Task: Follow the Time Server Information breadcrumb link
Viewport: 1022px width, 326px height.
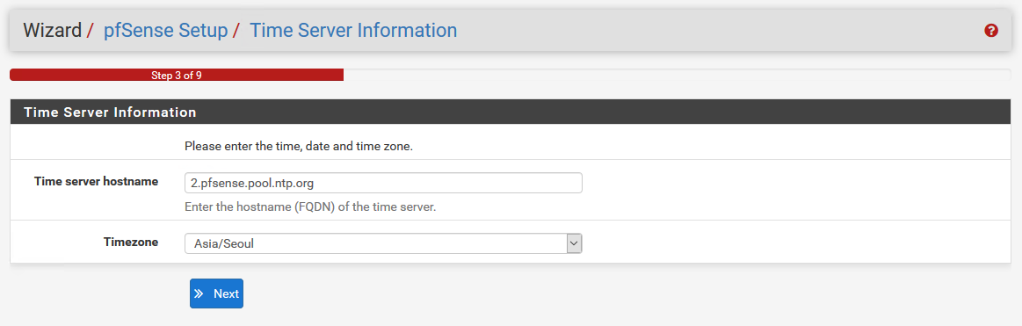Action: click(x=353, y=30)
